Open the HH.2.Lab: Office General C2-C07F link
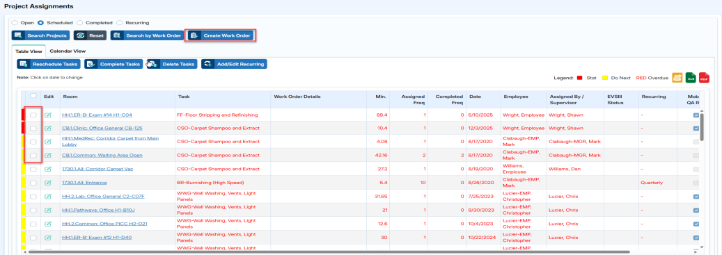The height and width of the screenshot is (255, 722). coord(103,196)
